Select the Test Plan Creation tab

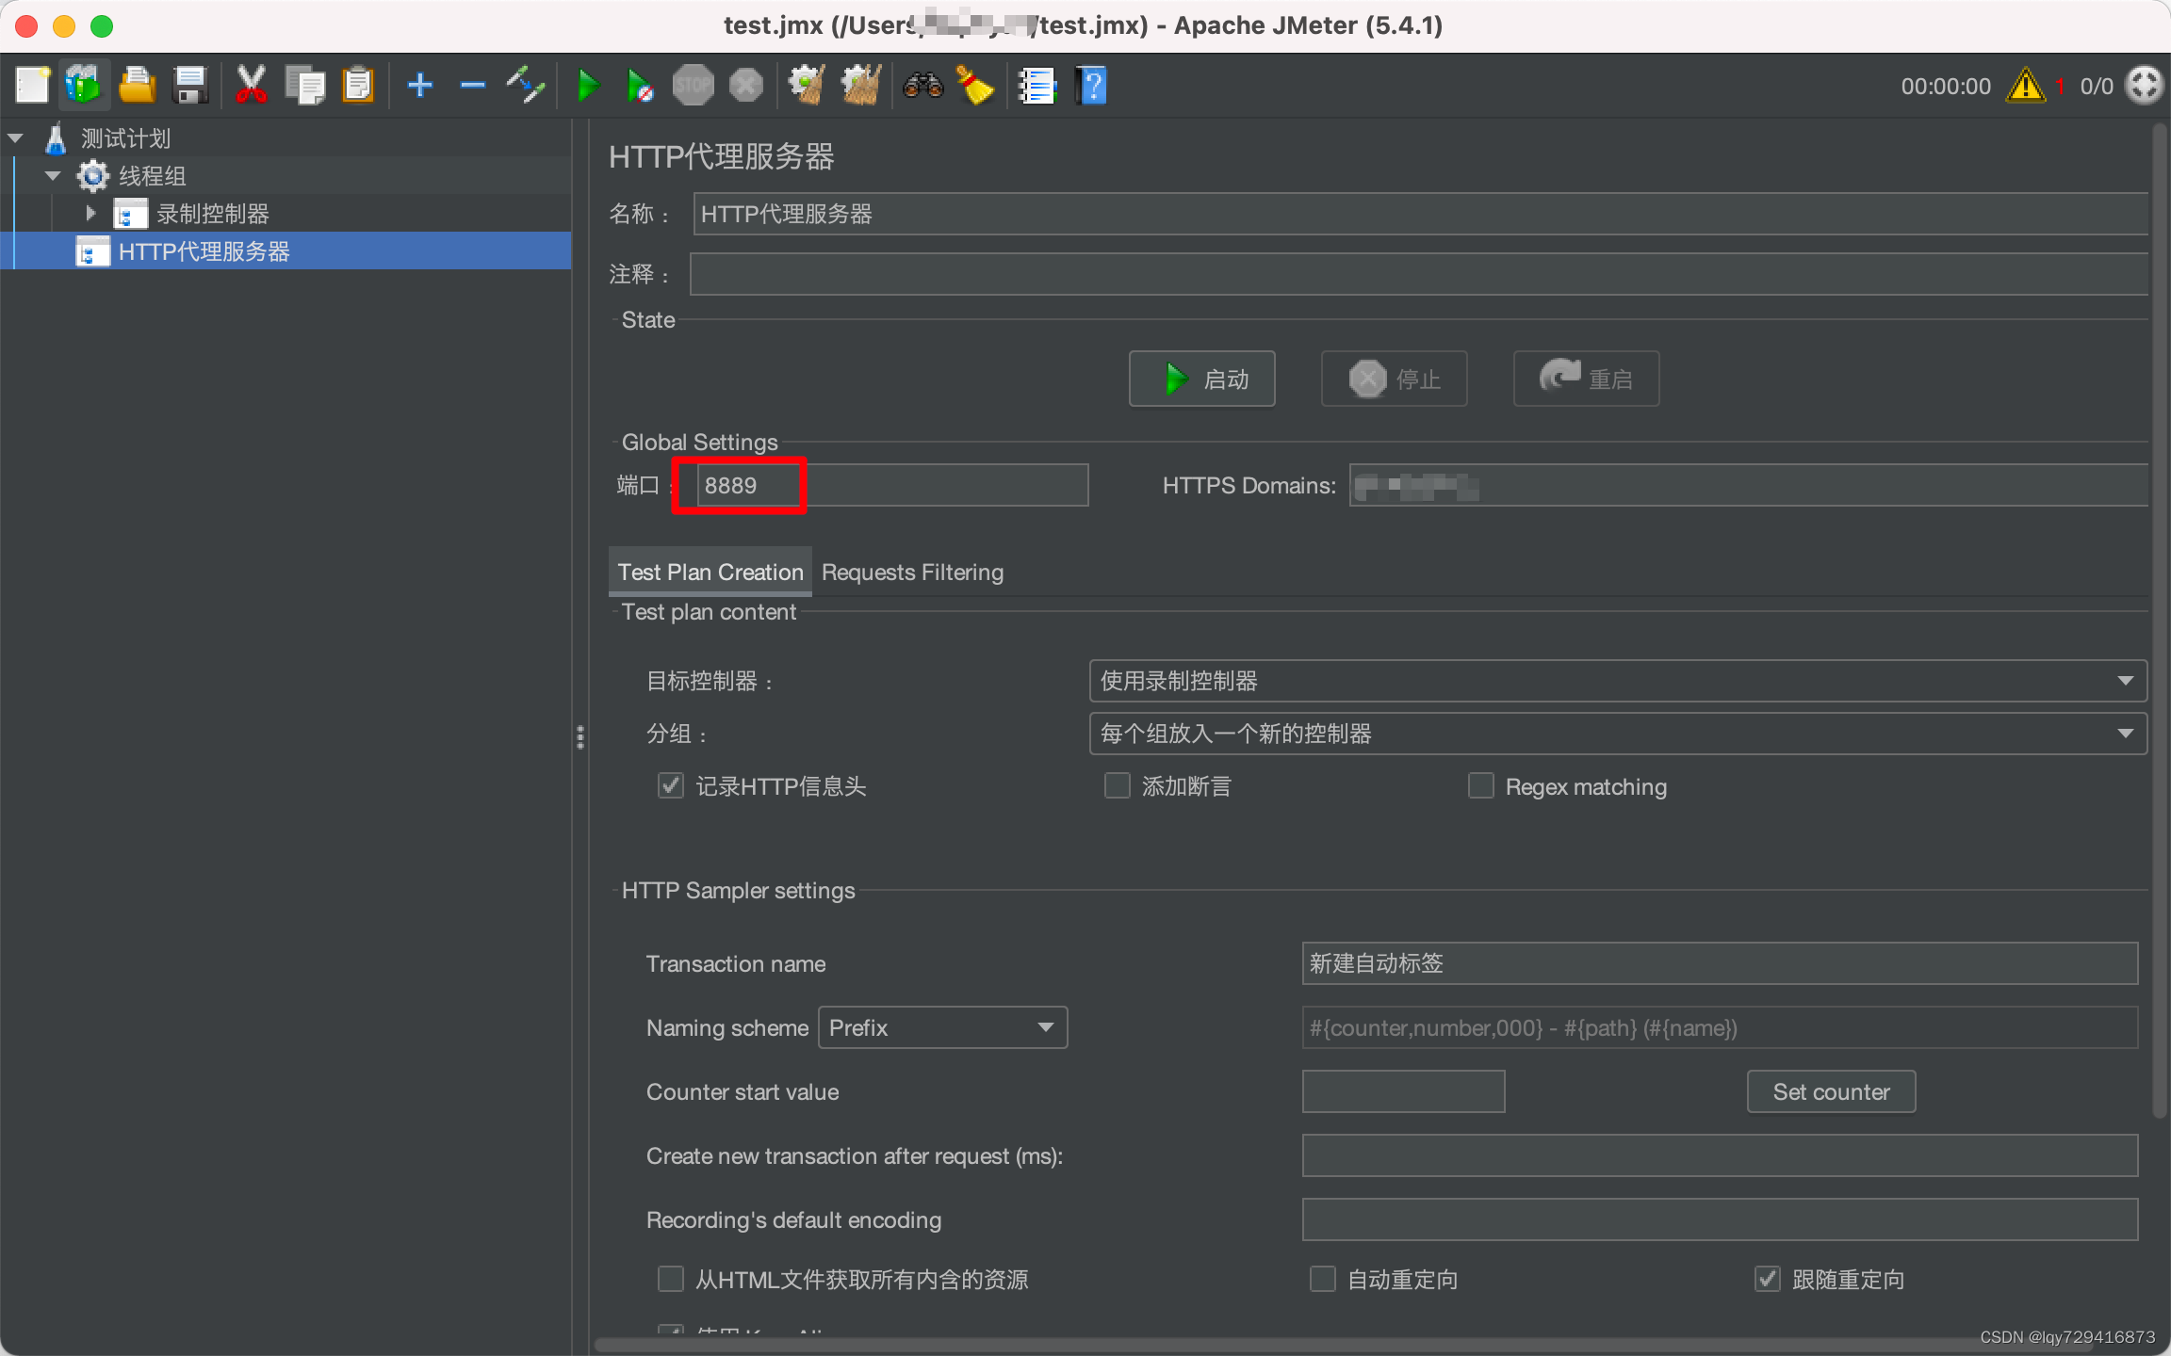[x=710, y=572]
